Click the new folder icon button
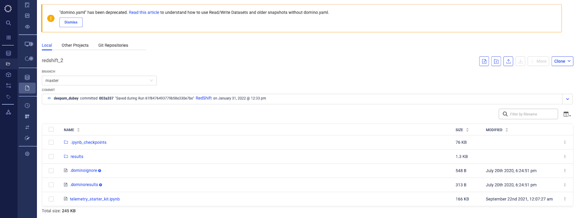This screenshot has height=218, width=577. coord(496,61)
